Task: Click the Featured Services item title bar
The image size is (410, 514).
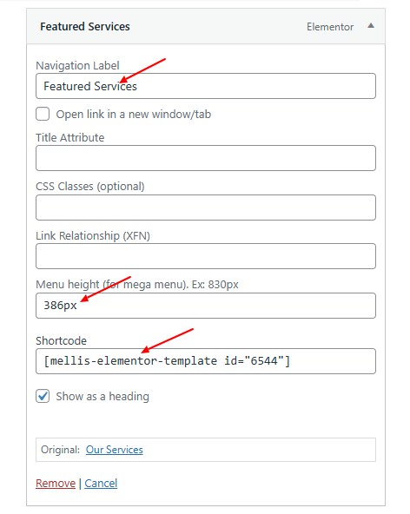Action: (x=206, y=26)
